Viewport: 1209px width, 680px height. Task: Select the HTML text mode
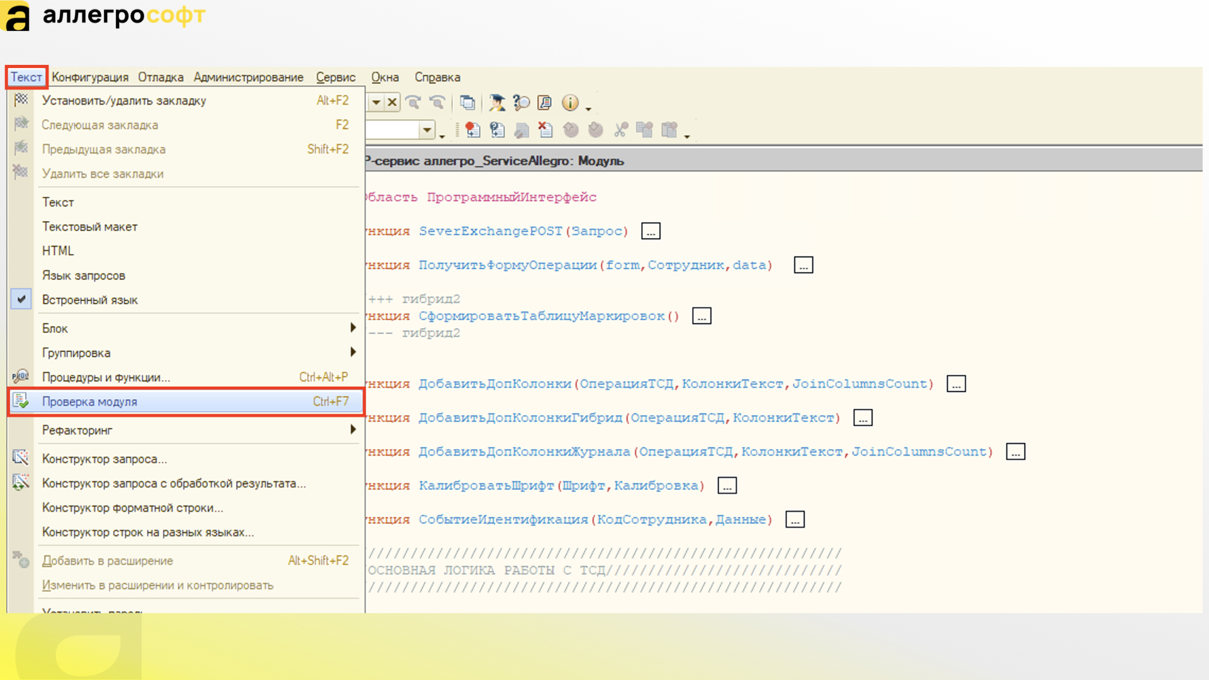[186, 251]
